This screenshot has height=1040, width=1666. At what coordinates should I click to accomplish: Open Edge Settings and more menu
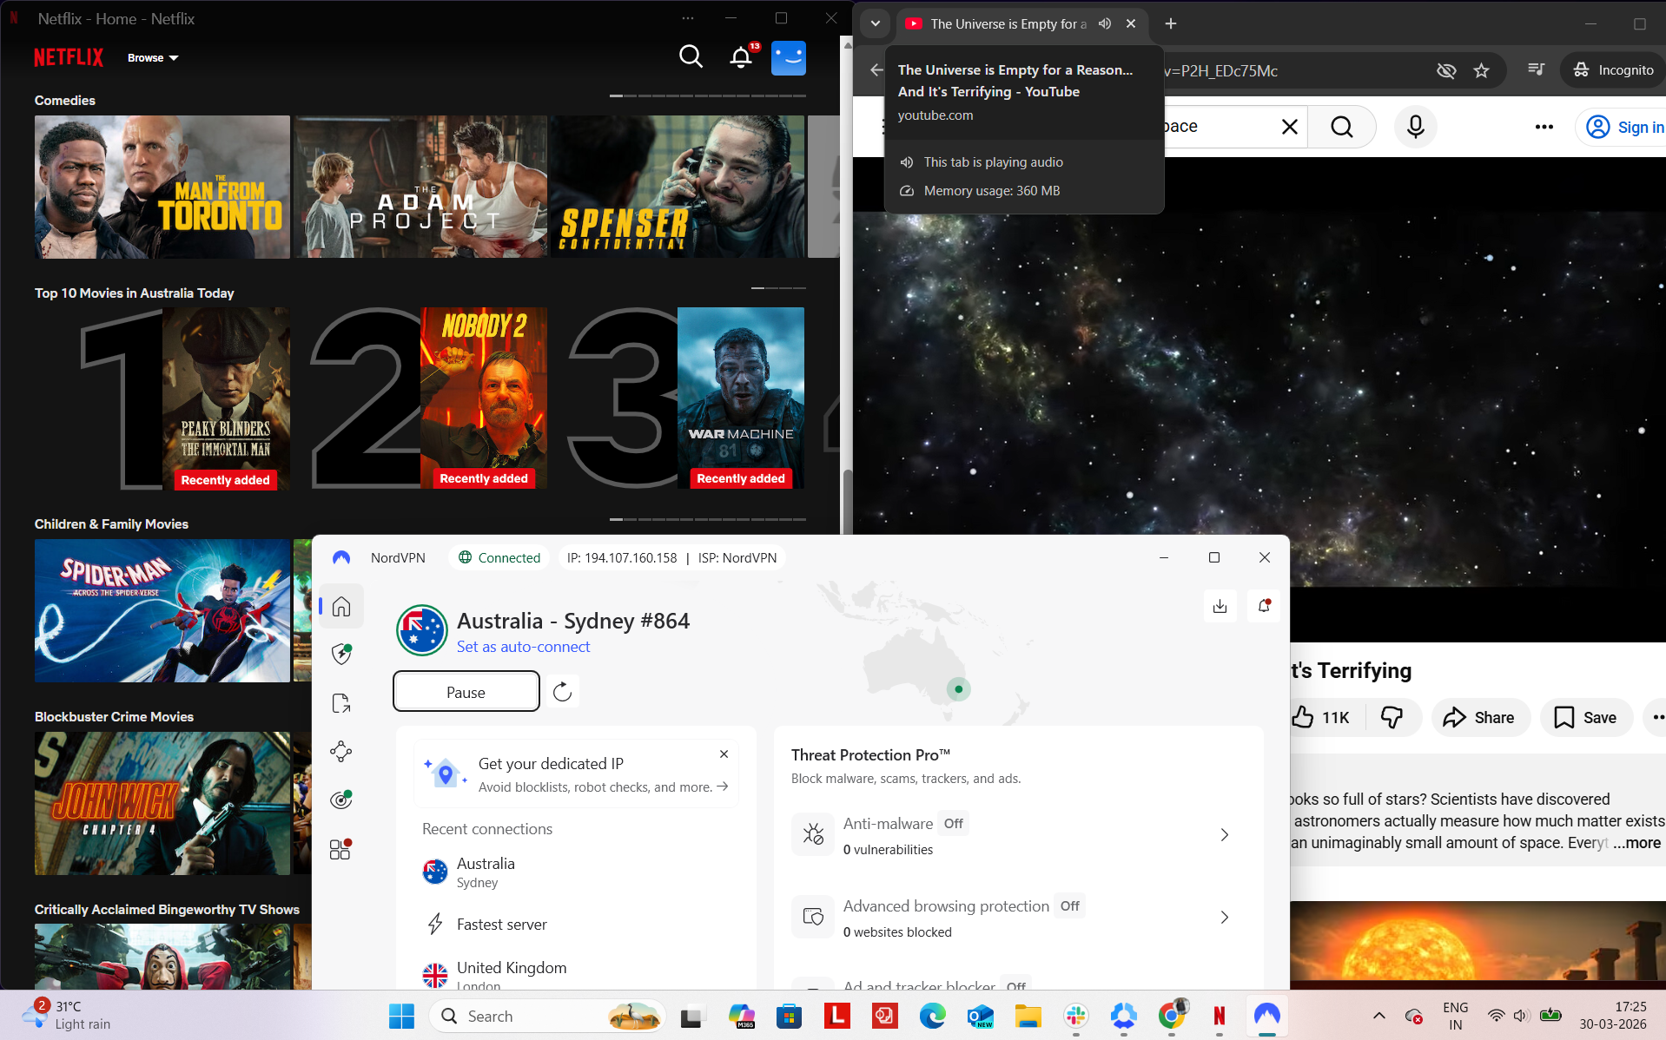point(1544,127)
